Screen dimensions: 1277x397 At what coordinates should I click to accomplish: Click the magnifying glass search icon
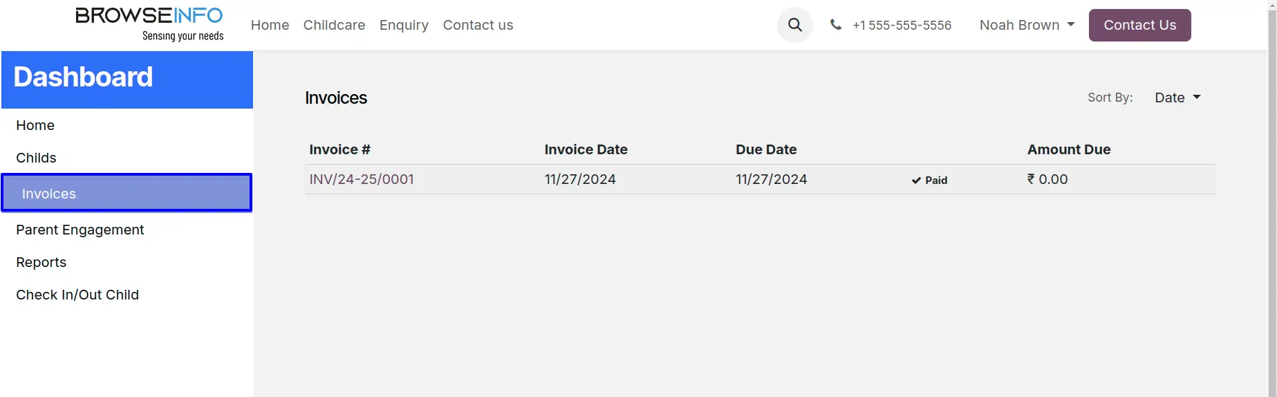(x=795, y=25)
